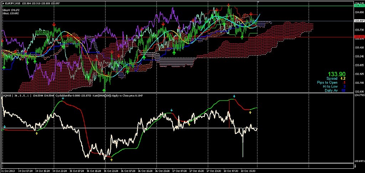Select the $dayL 133.602 label
The height and width of the screenshot is (173, 365).
(x=10, y=14)
